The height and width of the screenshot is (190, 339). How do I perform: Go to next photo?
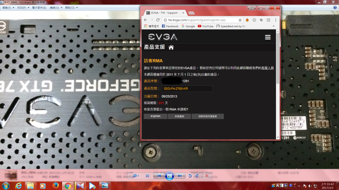pos(180,176)
